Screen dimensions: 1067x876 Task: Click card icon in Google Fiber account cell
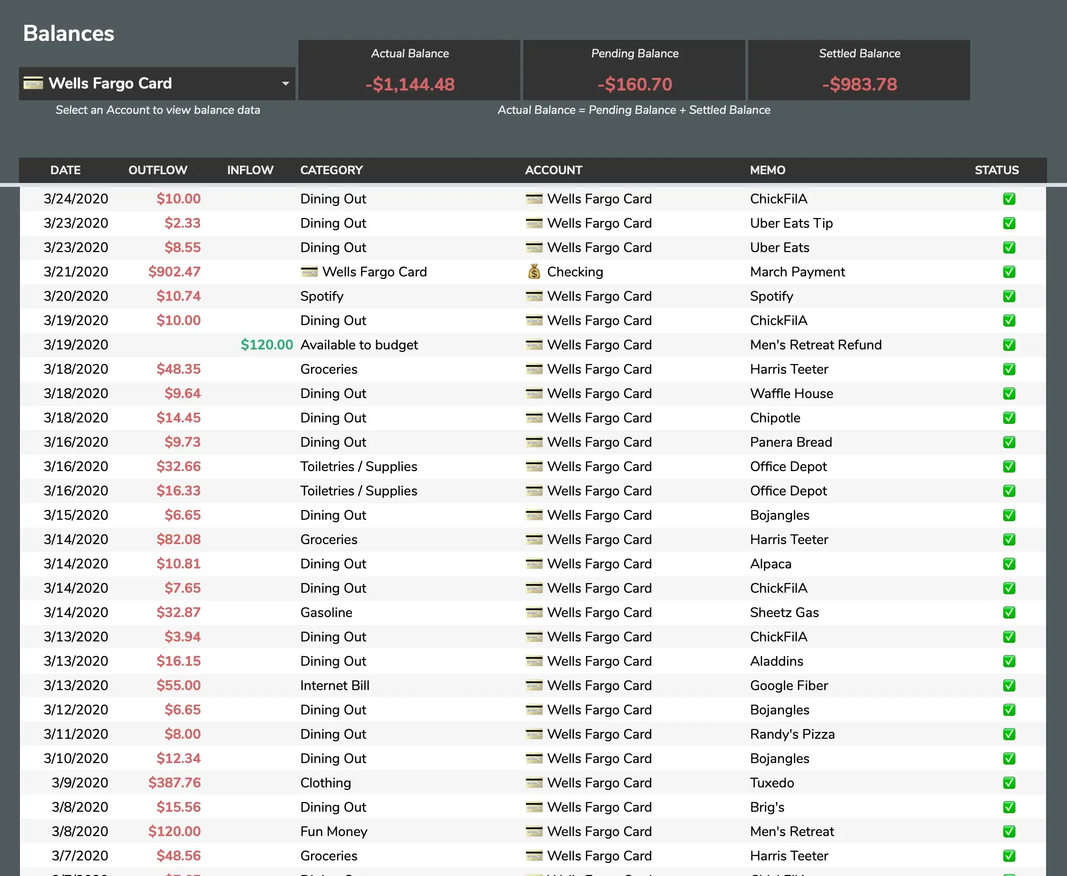pyautogui.click(x=534, y=685)
